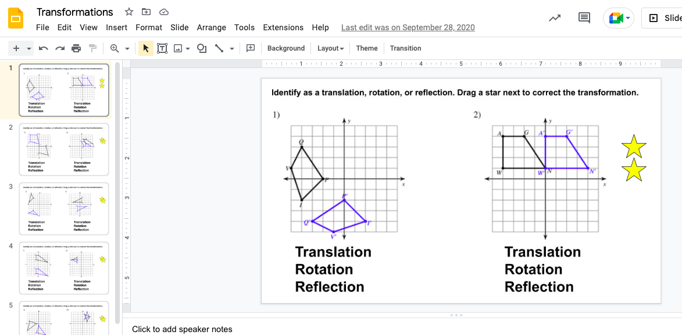The image size is (682, 335).
Task: Expand the Layout dropdown
Action: pyautogui.click(x=330, y=48)
